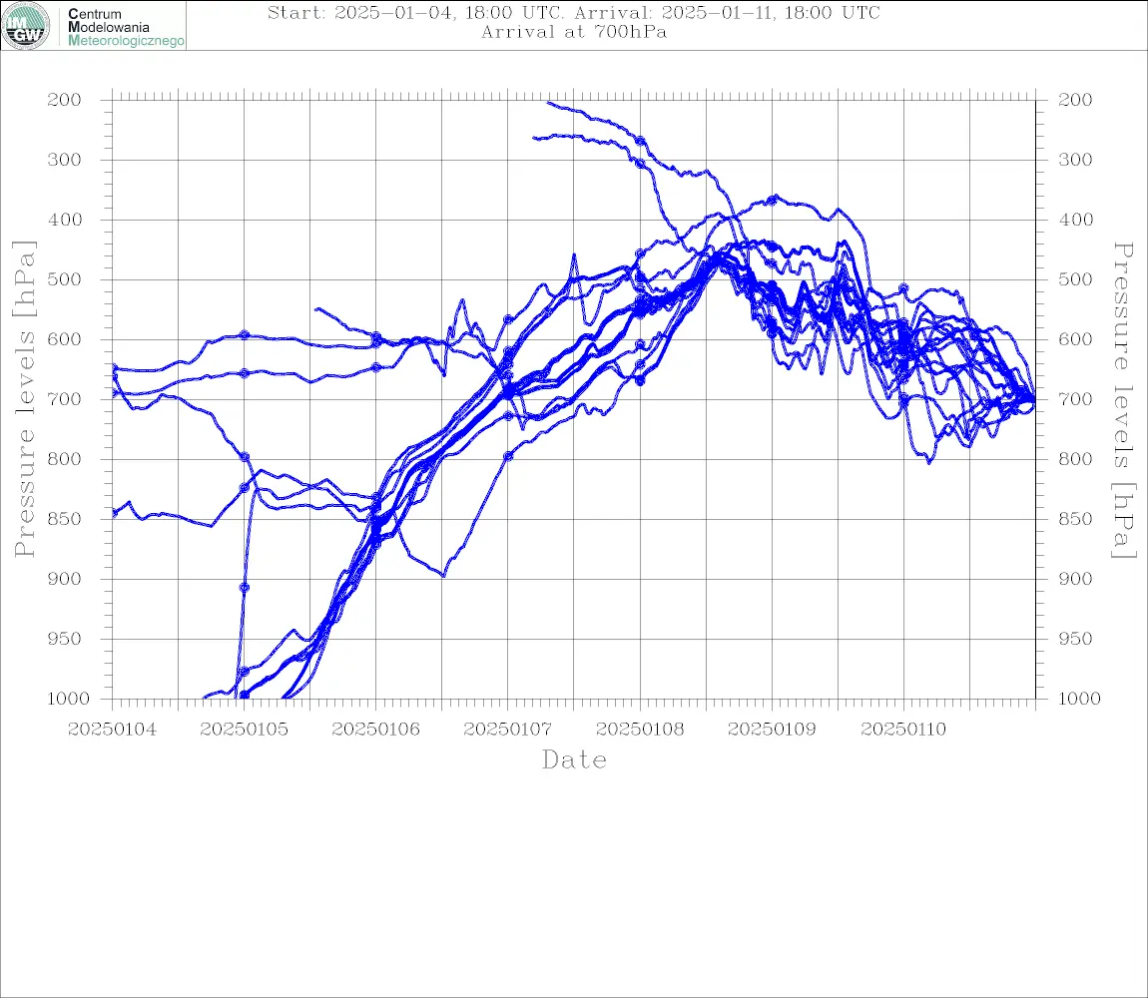1148x998 pixels.
Task: Click the left axis 200 label
Action: point(65,100)
